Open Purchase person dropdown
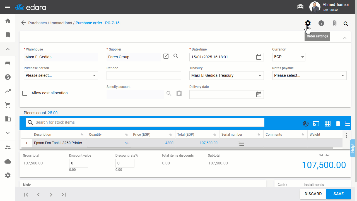357x201 pixels. 61,75
